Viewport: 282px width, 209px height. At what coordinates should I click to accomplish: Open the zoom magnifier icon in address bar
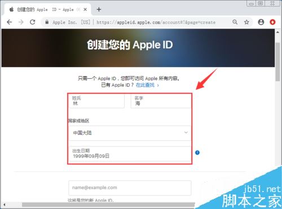(x=235, y=22)
